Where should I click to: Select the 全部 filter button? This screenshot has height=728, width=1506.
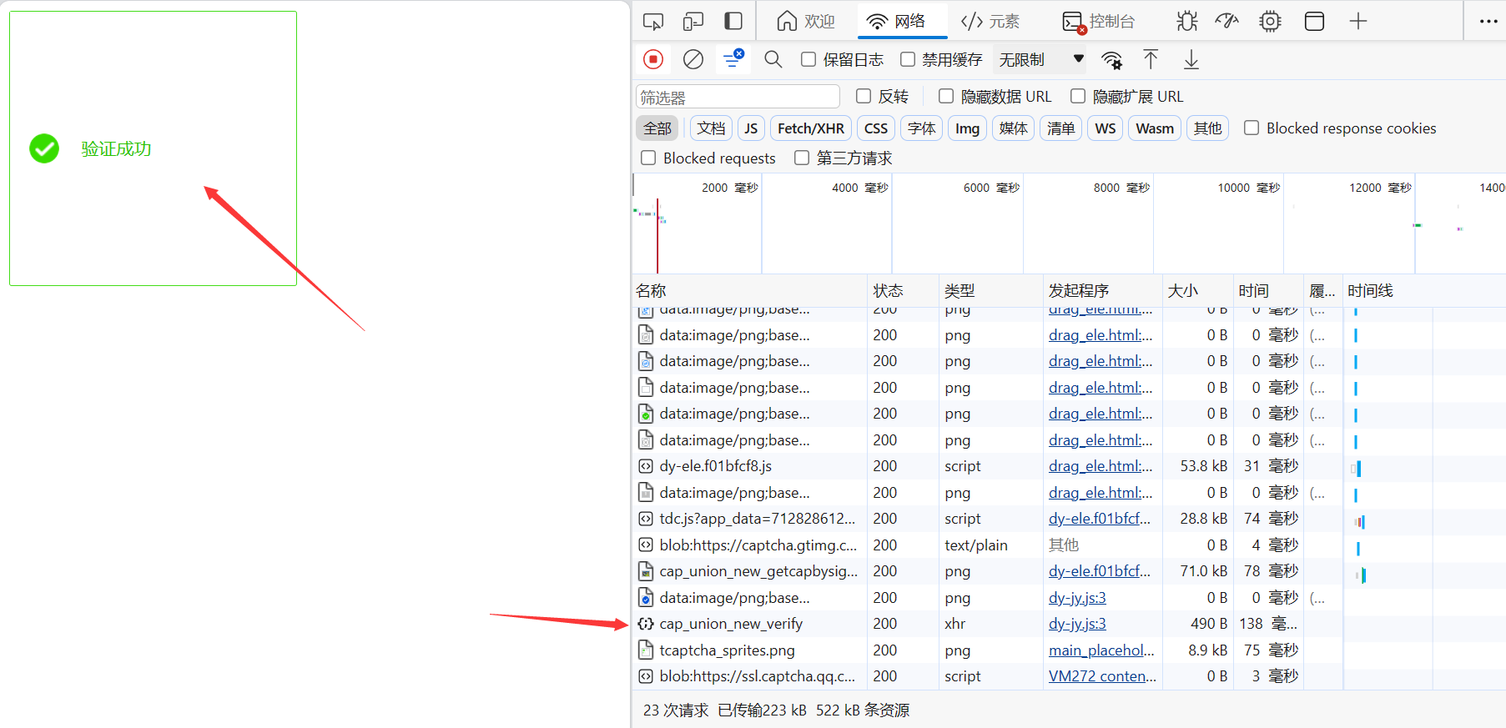coord(657,128)
